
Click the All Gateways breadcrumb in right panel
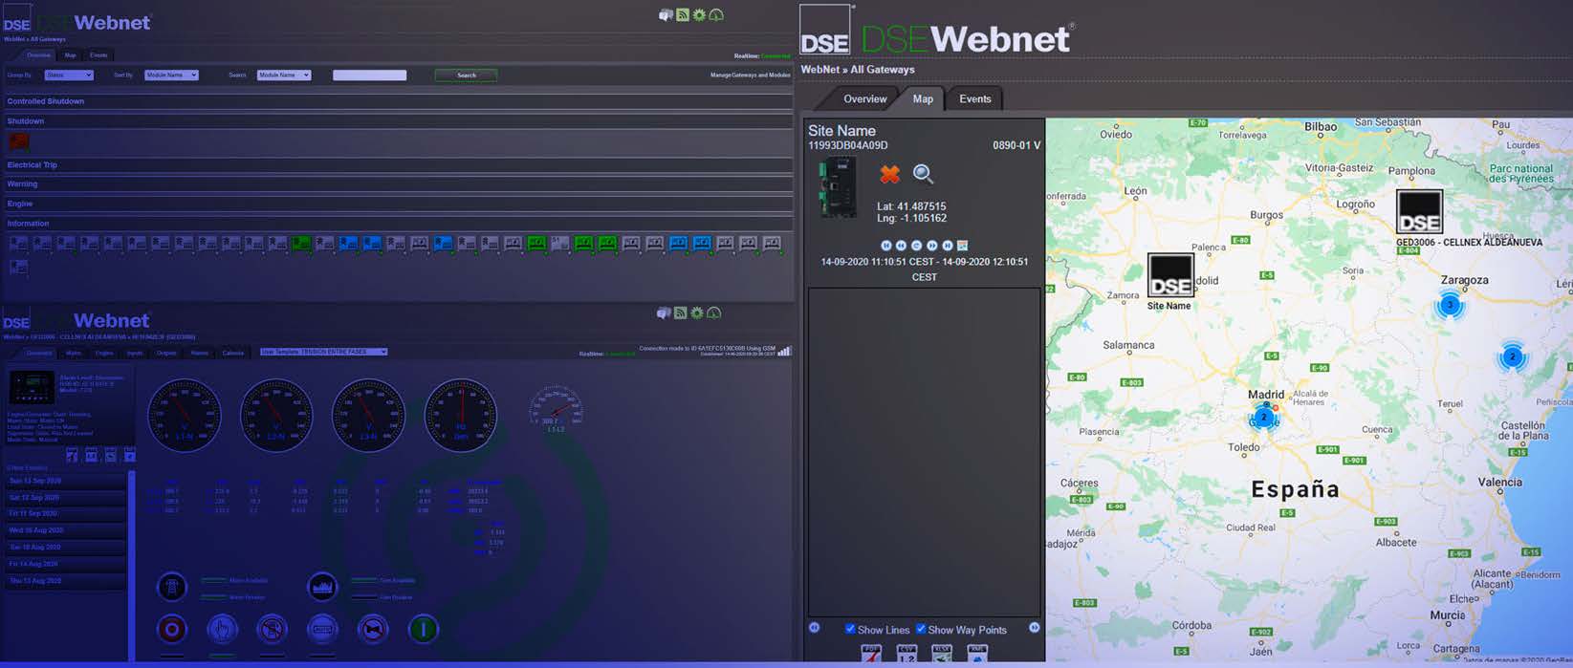(883, 70)
